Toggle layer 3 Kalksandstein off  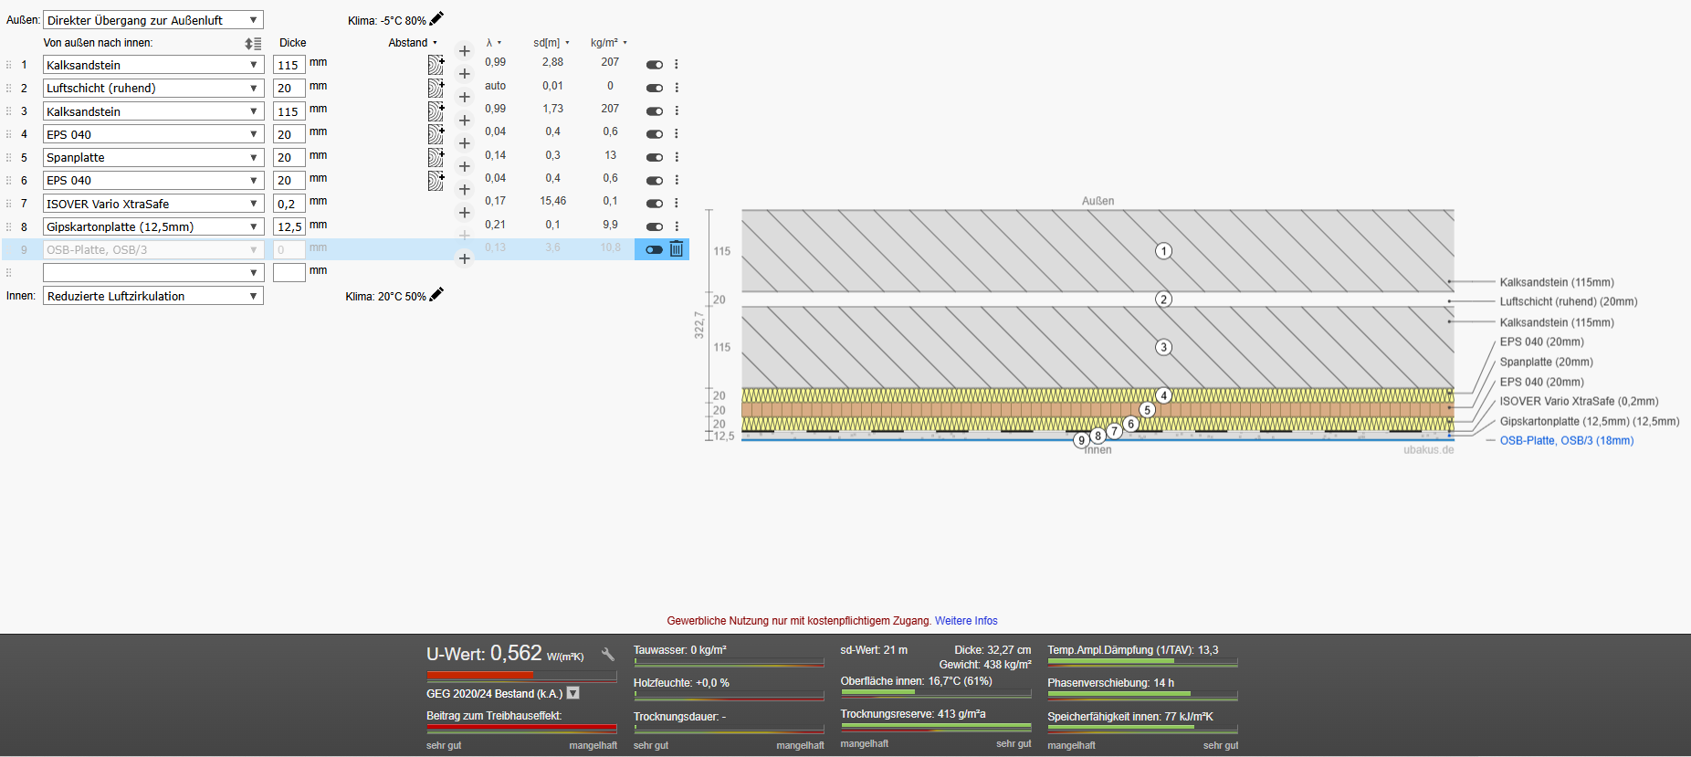[655, 111]
